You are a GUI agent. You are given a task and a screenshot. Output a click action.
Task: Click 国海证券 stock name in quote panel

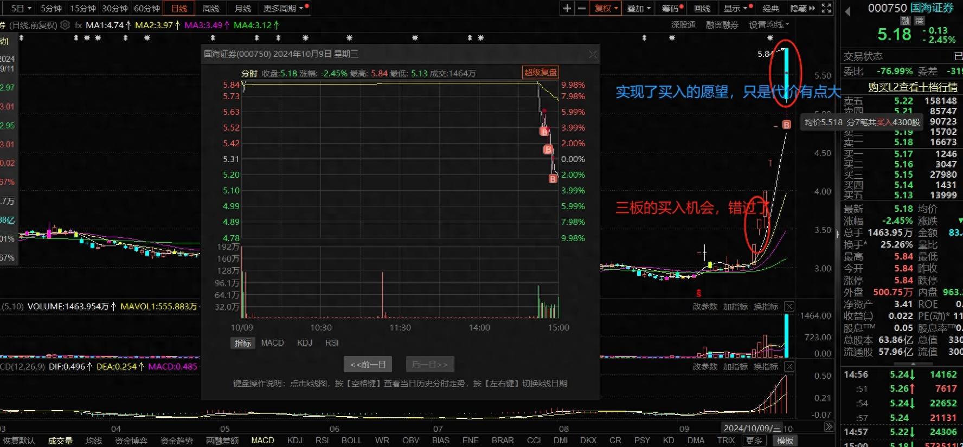point(932,8)
